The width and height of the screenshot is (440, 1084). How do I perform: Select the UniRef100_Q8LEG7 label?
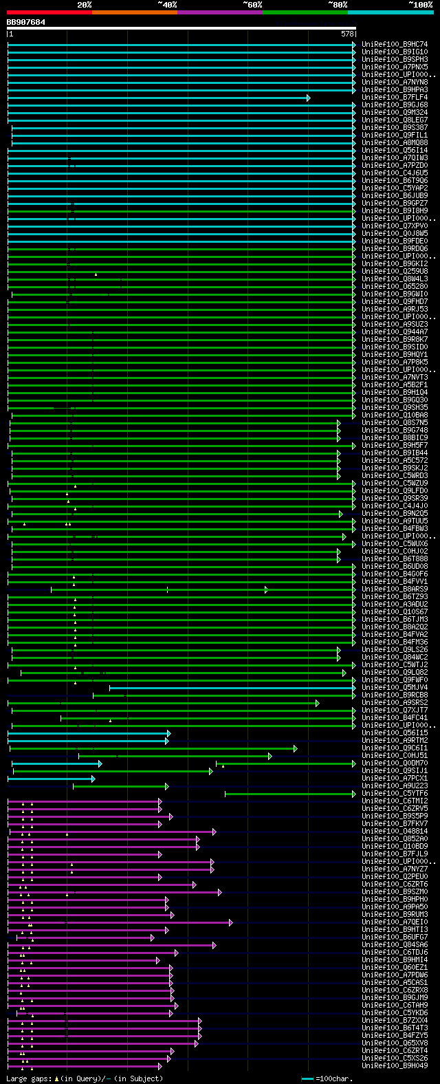pyautogui.click(x=395, y=120)
